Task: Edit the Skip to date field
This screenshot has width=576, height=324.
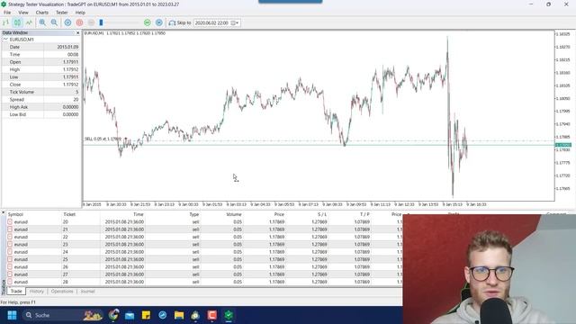Action: click(211, 22)
